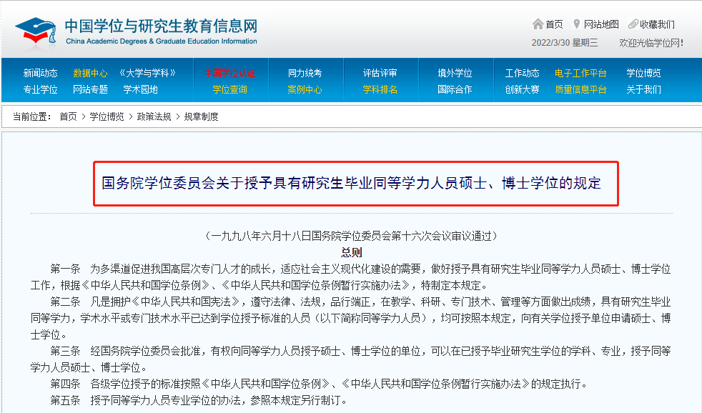Open the 新闻动态 menu item
Screen dimensions: 702x413
(x=40, y=73)
